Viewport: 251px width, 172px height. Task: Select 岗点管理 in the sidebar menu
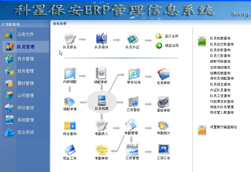pyautogui.click(x=25, y=59)
